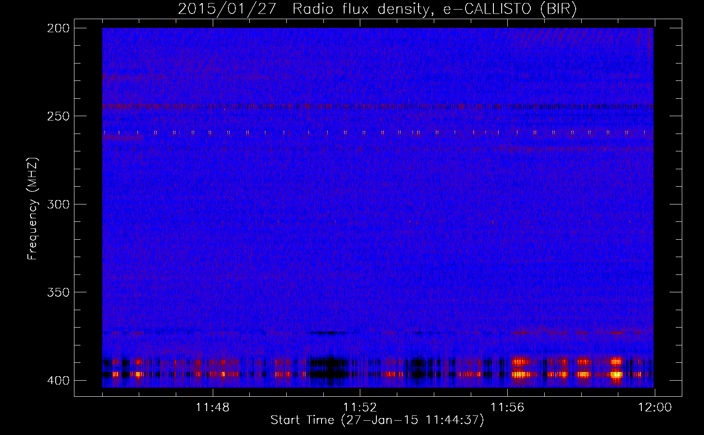Screen dimensions: 704x435
Task: Select the 350 frequency tick label
Action: click(x=58, y=292)
